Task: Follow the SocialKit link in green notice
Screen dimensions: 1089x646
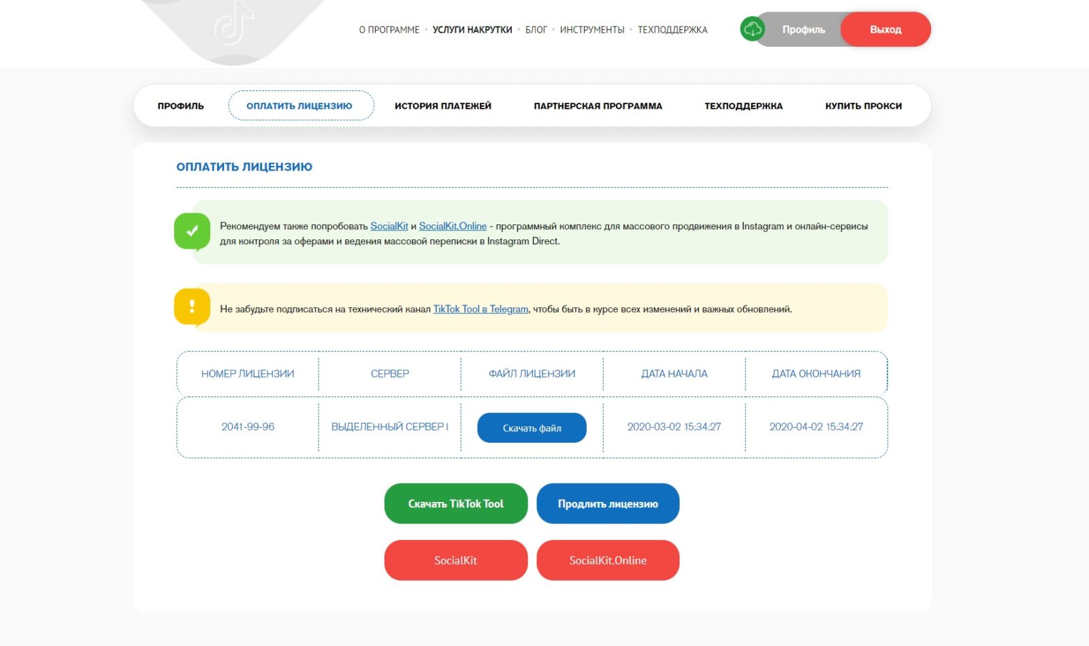Action: [389, 226]
